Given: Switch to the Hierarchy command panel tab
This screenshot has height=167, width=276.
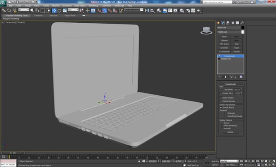Looking at the screenshot, I should coord(228,23).
